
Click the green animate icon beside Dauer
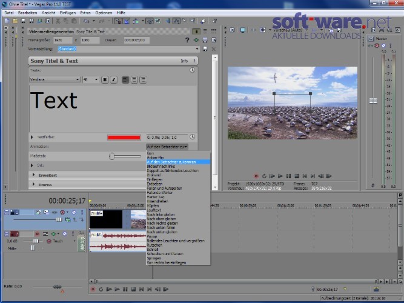(196, 40)
